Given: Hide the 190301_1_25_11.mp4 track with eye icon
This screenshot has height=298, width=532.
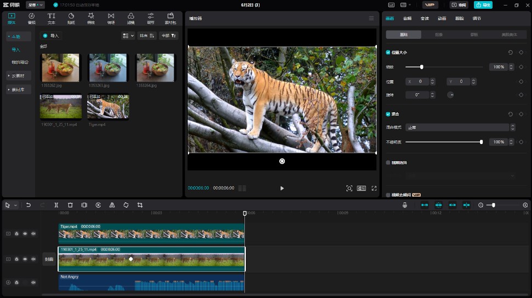Looking at the screenshot, I should tap(25, 259).
